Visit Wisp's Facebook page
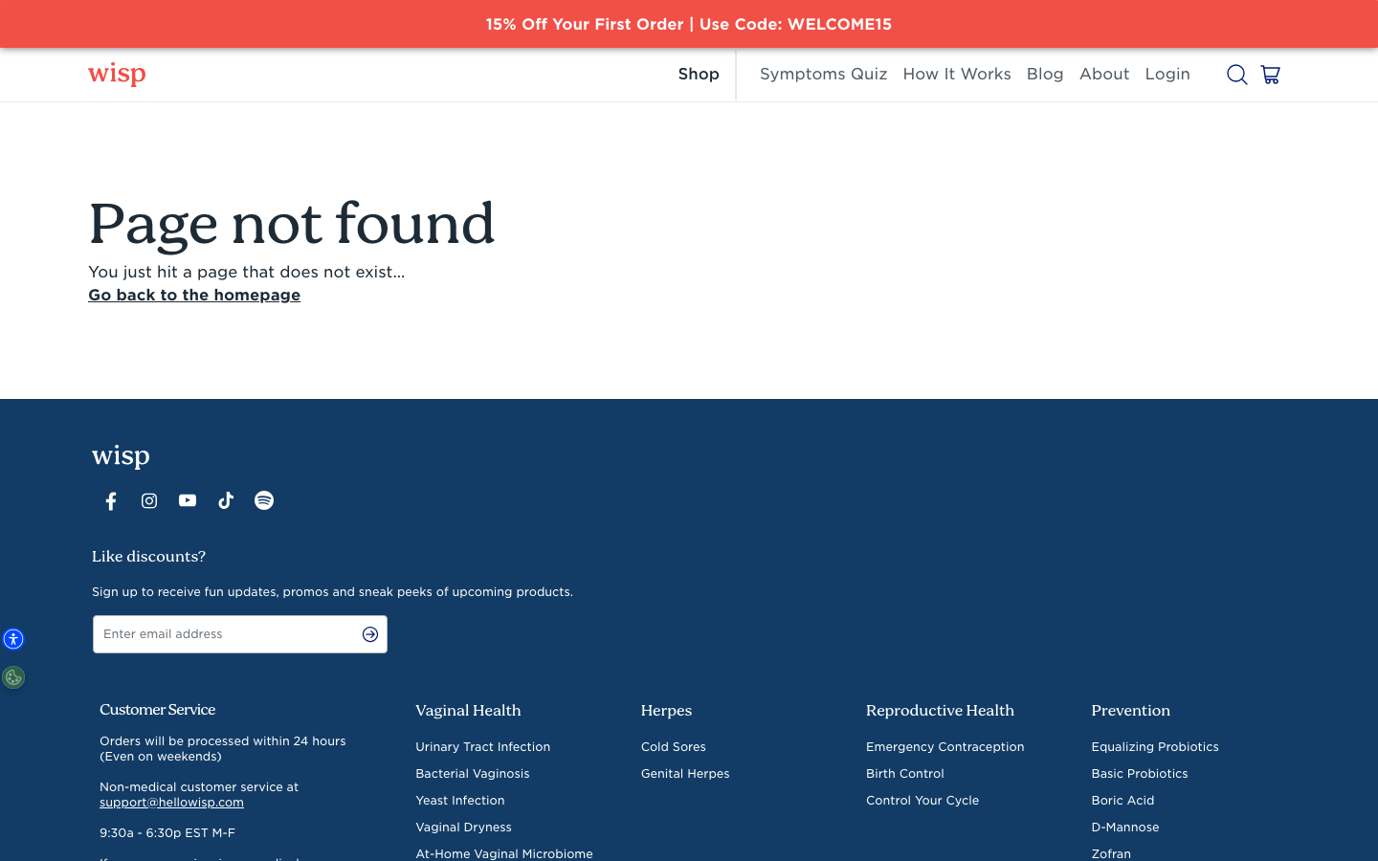The height and width of the screenshot is (861, 1378). point(111,501)
